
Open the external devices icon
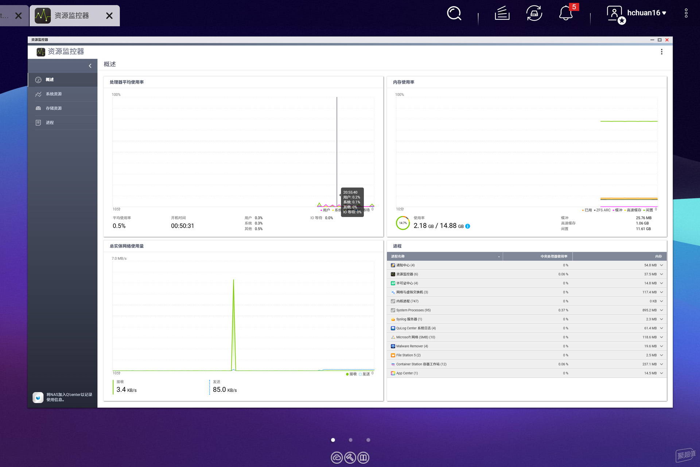click(x=534, y=13)
